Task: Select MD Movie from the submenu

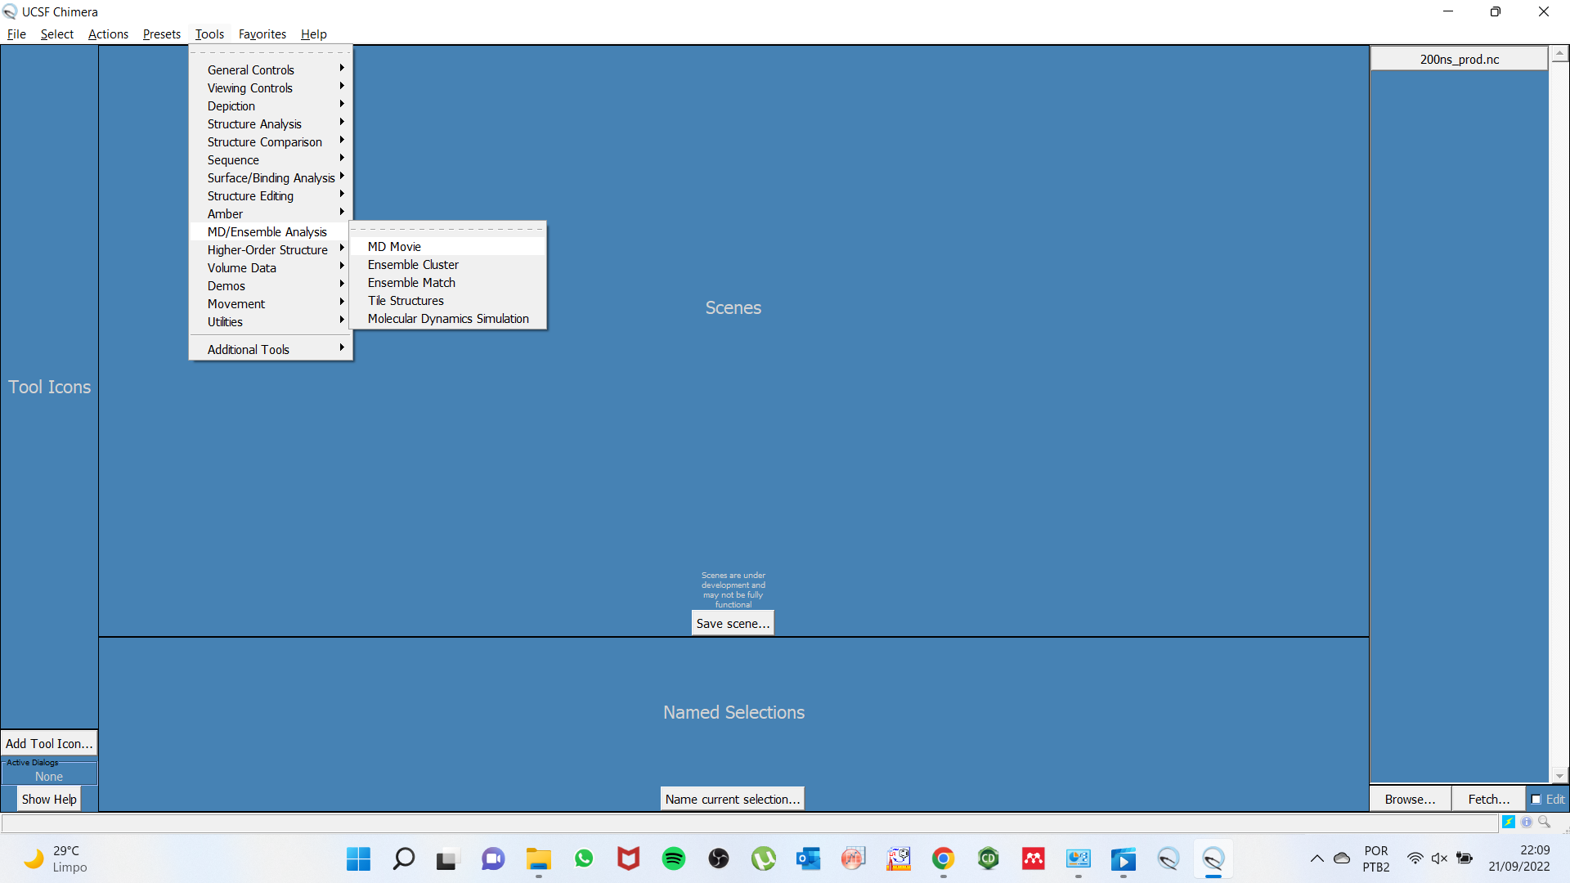Action: (394, 247)
